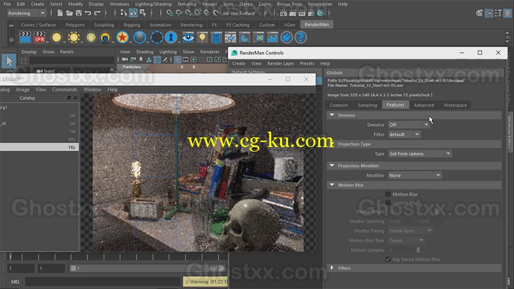The image size is (514, 289).
Task: Start a RenderMan render with the clapperboard icon
Action: 25,37
